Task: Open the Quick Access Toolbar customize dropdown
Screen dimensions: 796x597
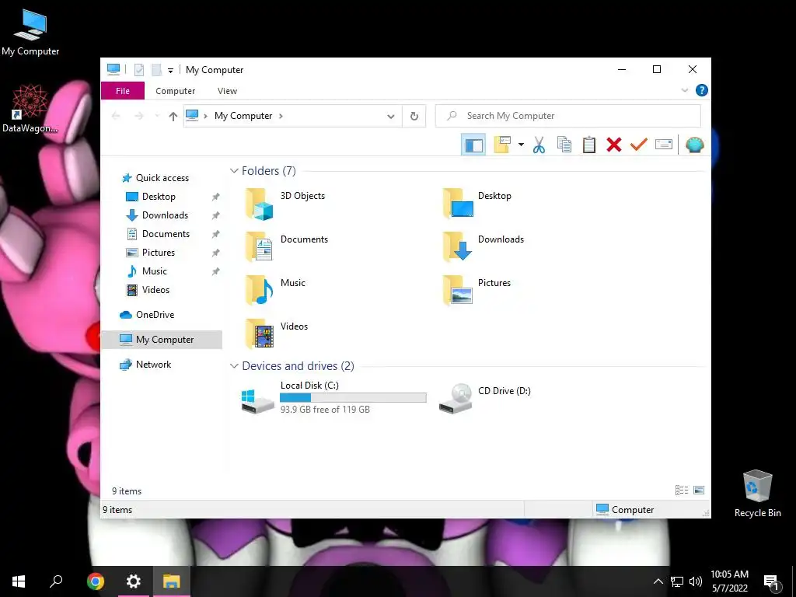Action: pyautogui.click(x=170, y=70)
